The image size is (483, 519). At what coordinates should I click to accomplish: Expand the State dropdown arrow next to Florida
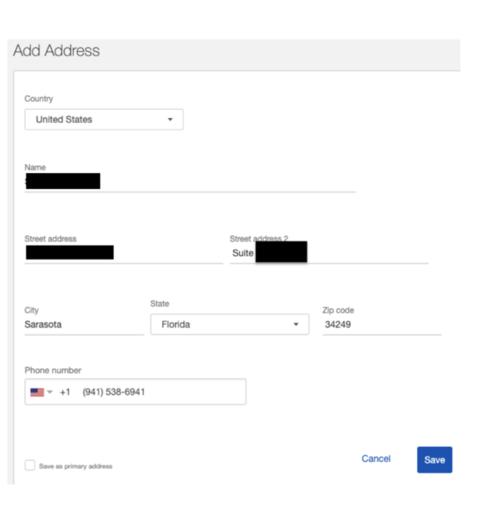296,324
